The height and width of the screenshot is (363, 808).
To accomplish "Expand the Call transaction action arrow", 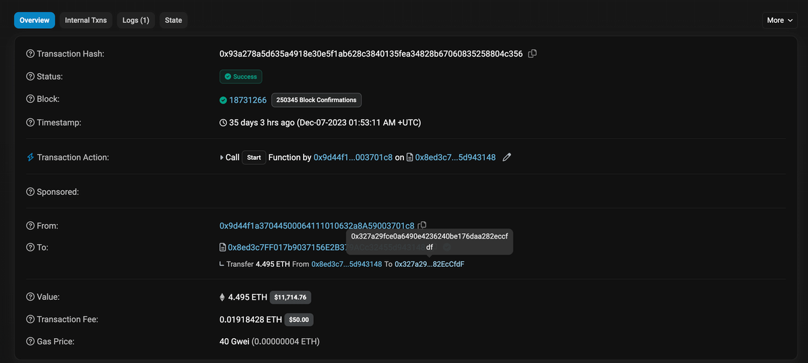I will pos(222,157).
